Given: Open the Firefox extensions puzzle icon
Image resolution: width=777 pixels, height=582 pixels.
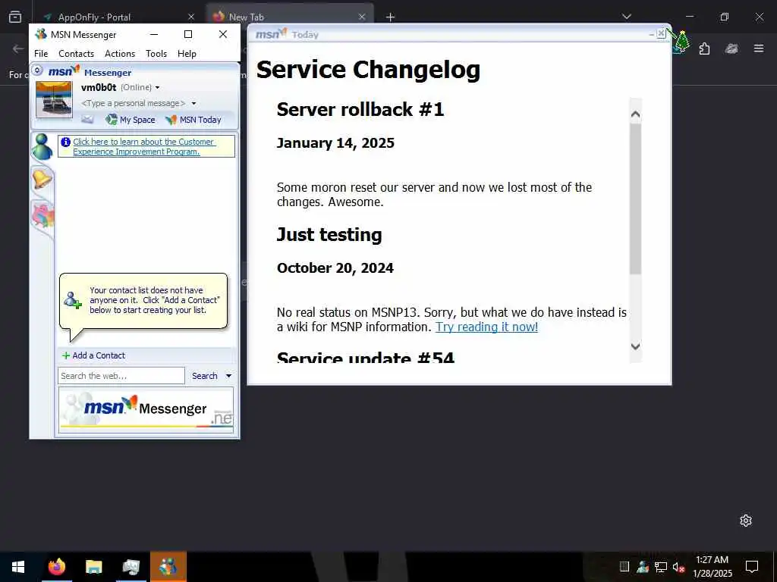Looking at the screenshot, I should pyautogui.click(x=704, y=48).
